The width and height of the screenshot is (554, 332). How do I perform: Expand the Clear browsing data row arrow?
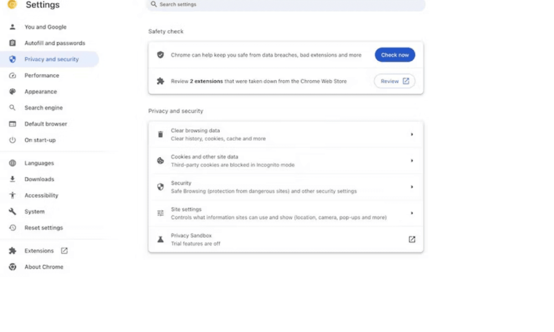coord(412,134)
